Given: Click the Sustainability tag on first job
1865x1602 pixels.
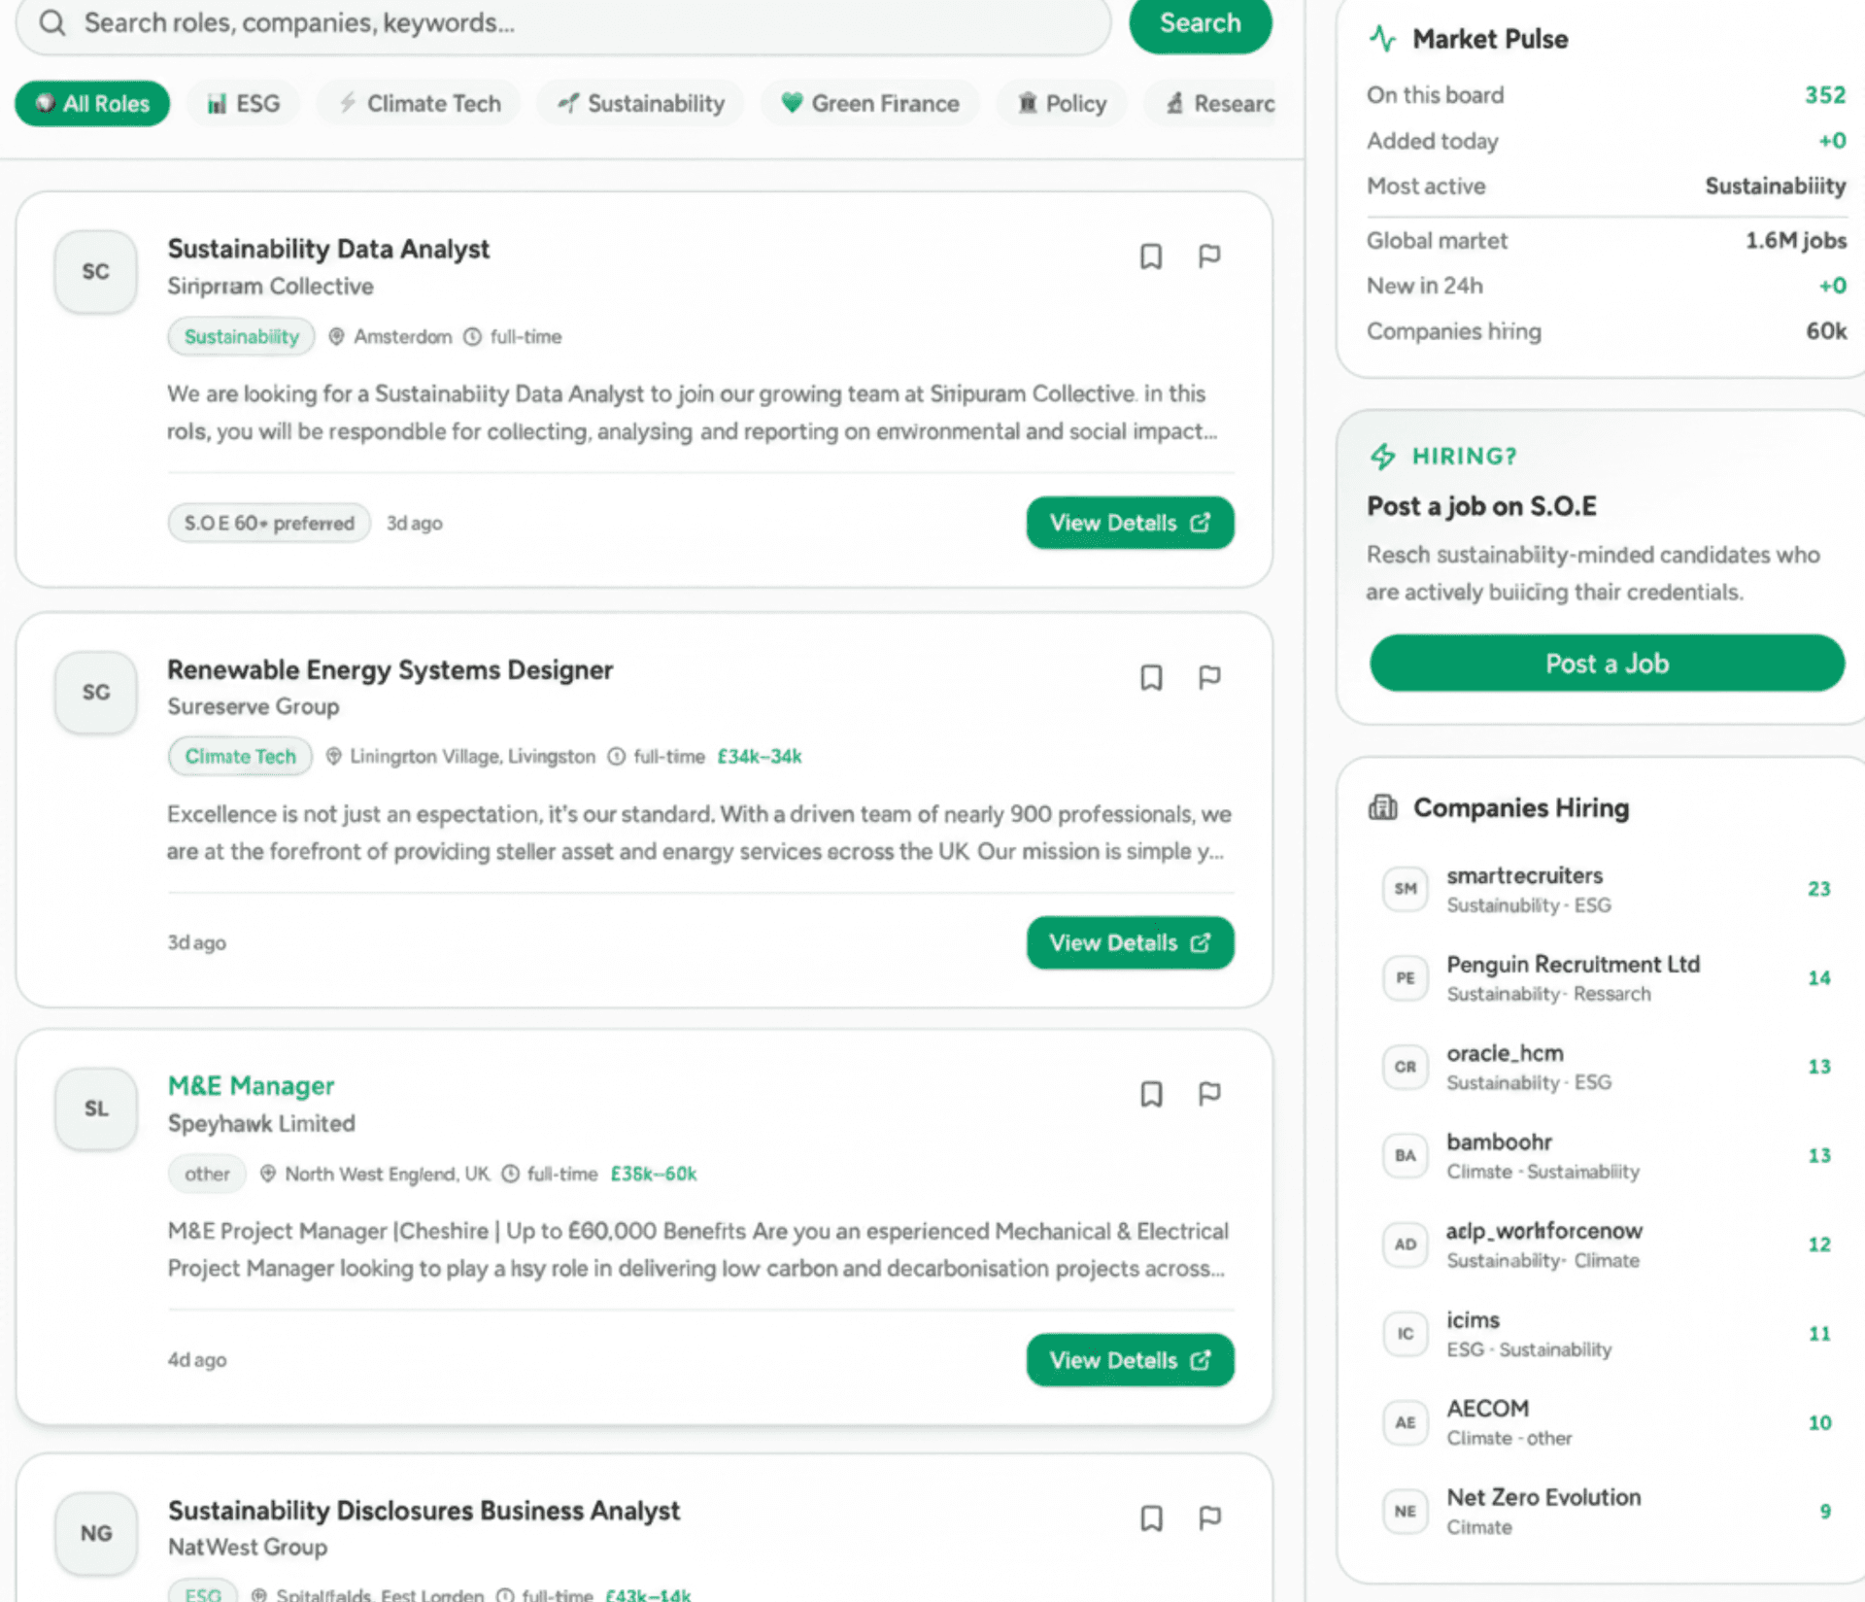Looking at the screenshot, I should click(241, 336).
